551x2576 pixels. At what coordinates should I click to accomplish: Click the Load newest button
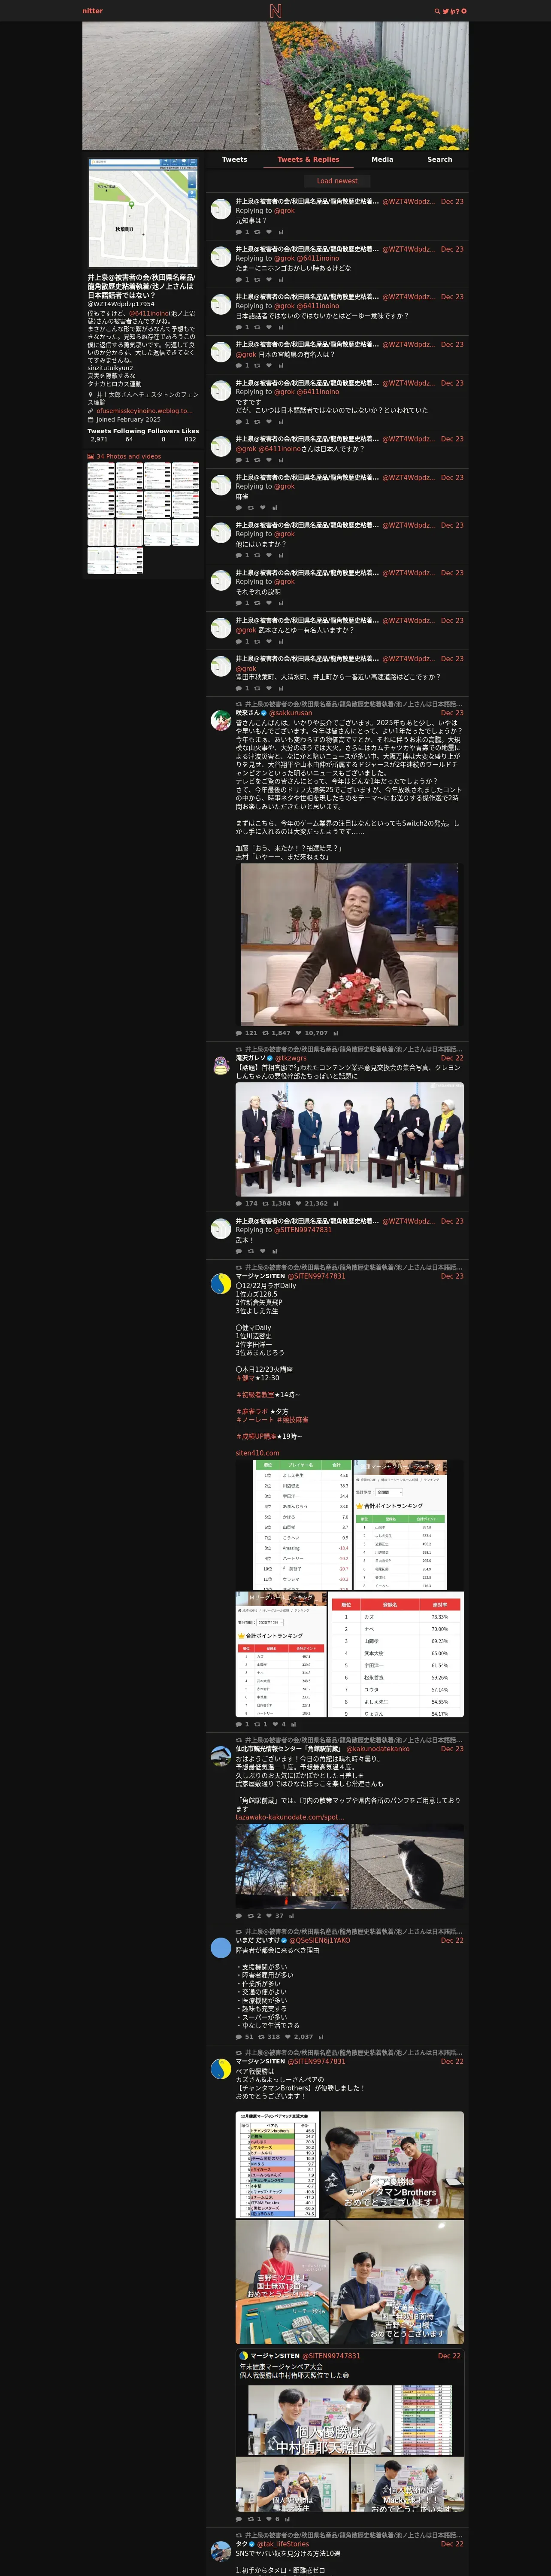coord(337,181)
